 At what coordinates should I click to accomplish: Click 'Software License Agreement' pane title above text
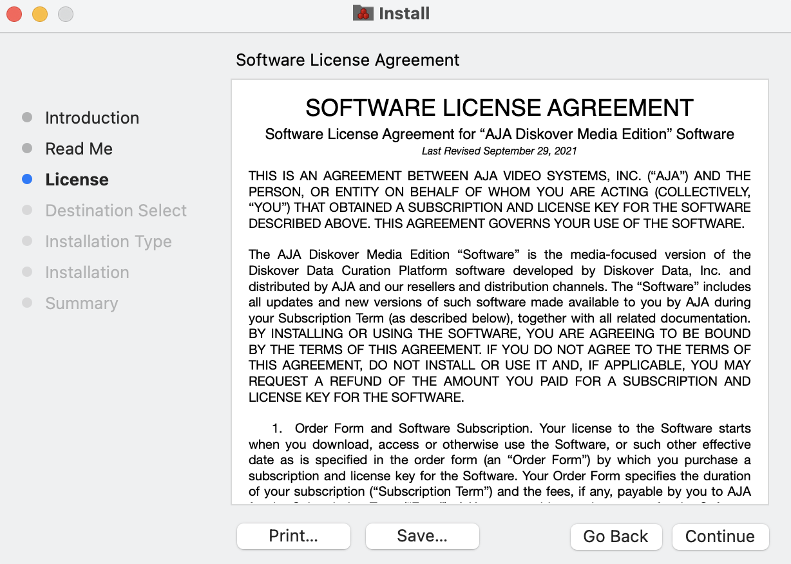(348, 60)
